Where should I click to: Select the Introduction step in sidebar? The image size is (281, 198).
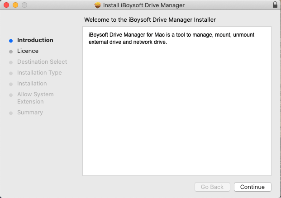[35, 40]
